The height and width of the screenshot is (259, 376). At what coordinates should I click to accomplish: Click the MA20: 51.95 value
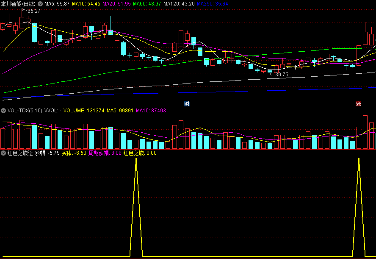116,4
